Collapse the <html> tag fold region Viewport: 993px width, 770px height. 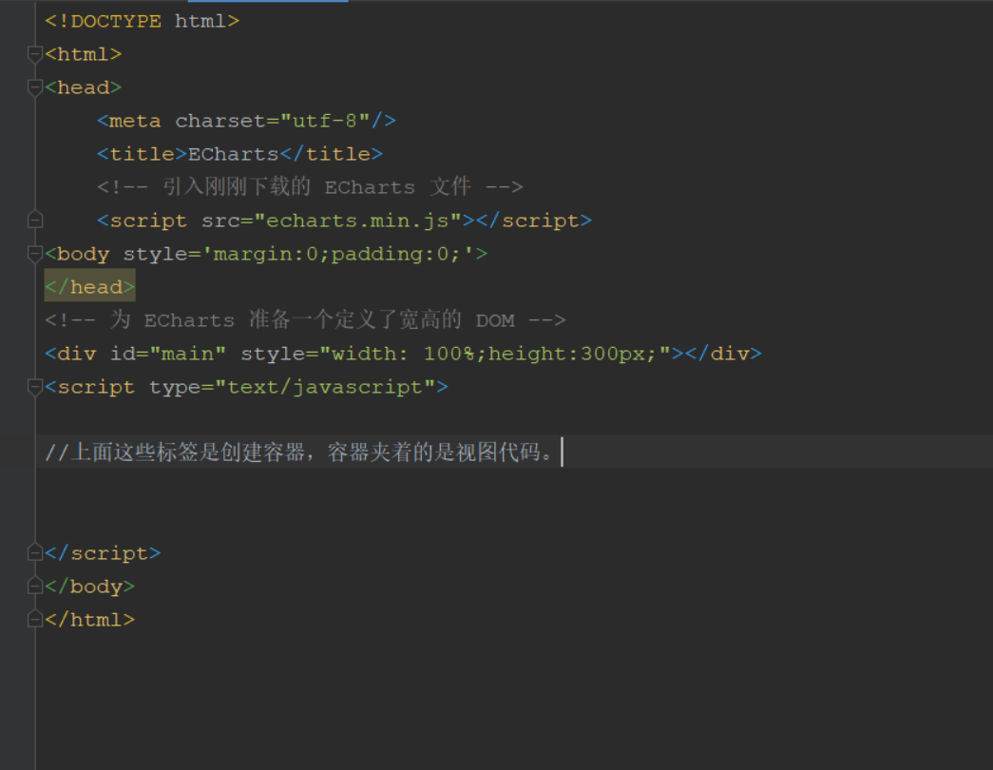35,54
